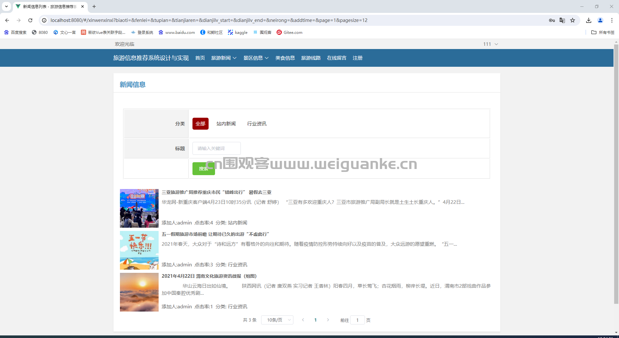Open the 美食信息 menu item
This screenshot has height=338, width=619.
285,58
